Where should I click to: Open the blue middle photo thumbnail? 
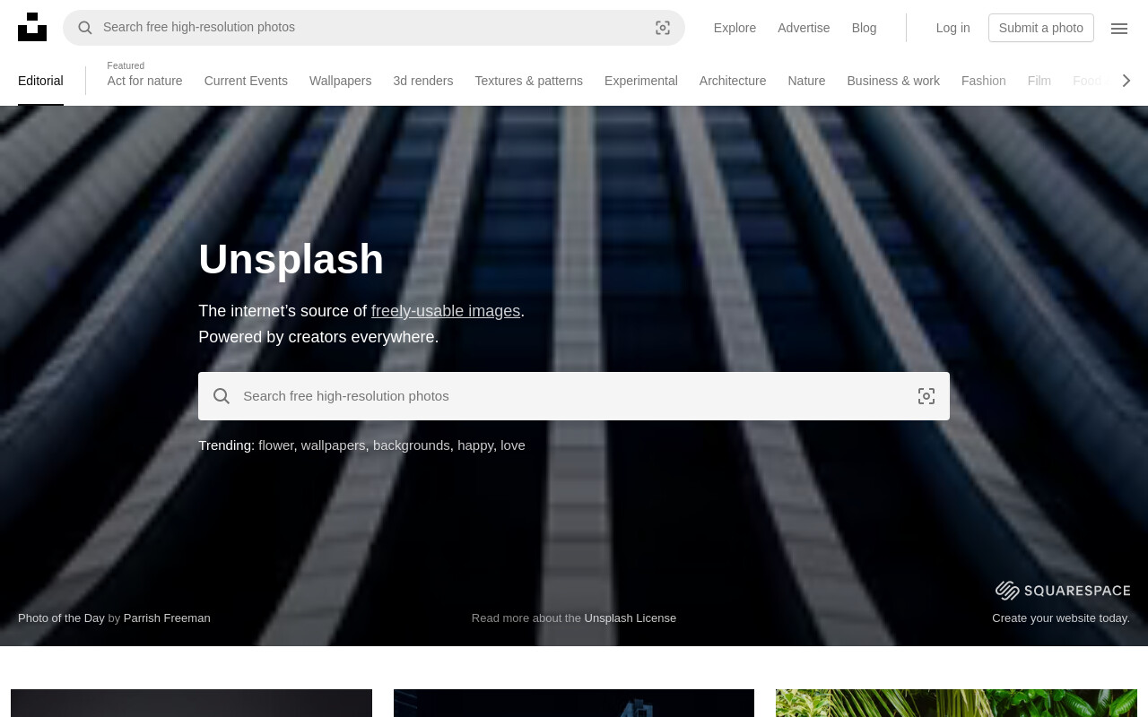point(574,703)
